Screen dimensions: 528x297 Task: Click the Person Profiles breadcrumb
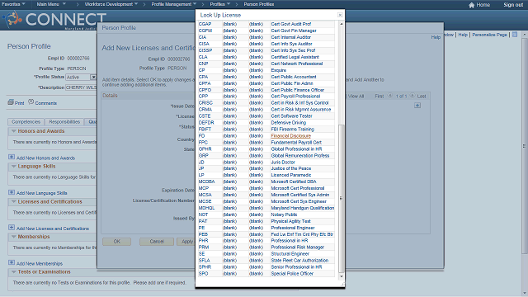click(x=258, y=4)
